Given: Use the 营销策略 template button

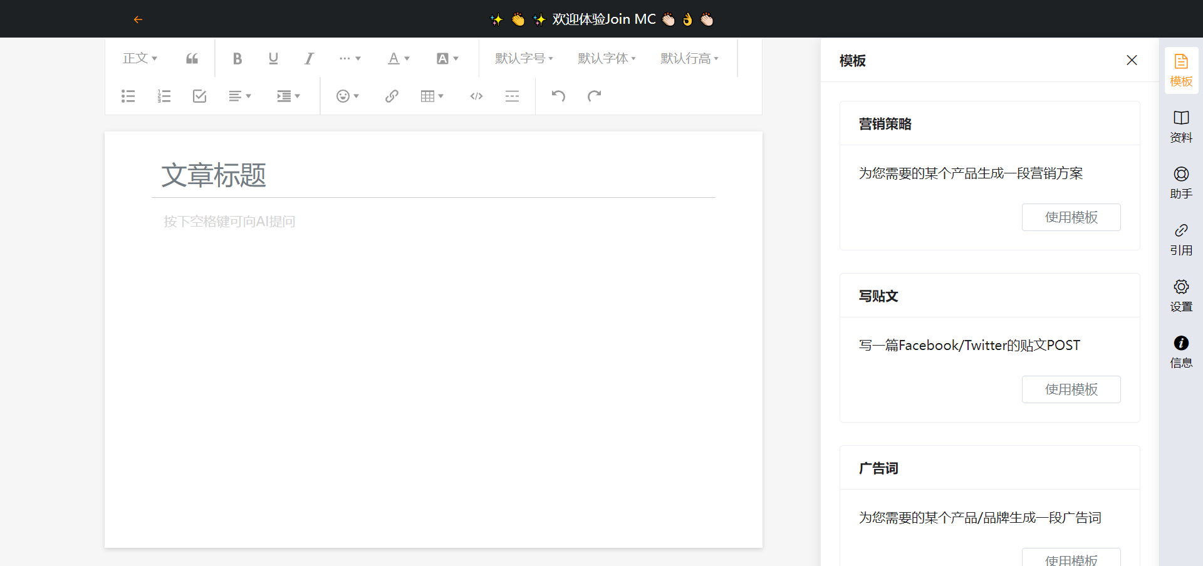Looking at the screenshot, I should point(1071,217).
